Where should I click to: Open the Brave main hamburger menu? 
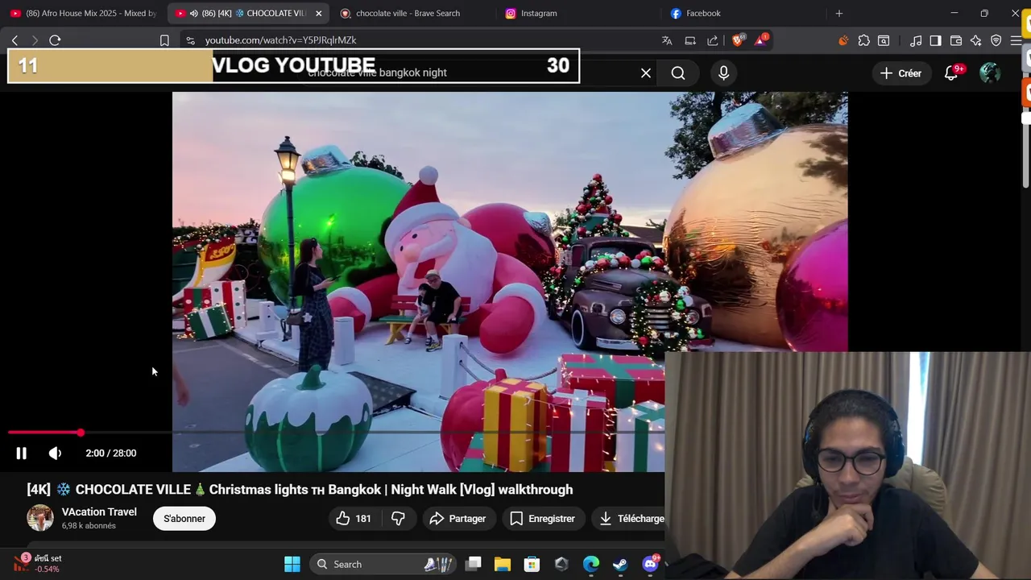(1017, 40)
